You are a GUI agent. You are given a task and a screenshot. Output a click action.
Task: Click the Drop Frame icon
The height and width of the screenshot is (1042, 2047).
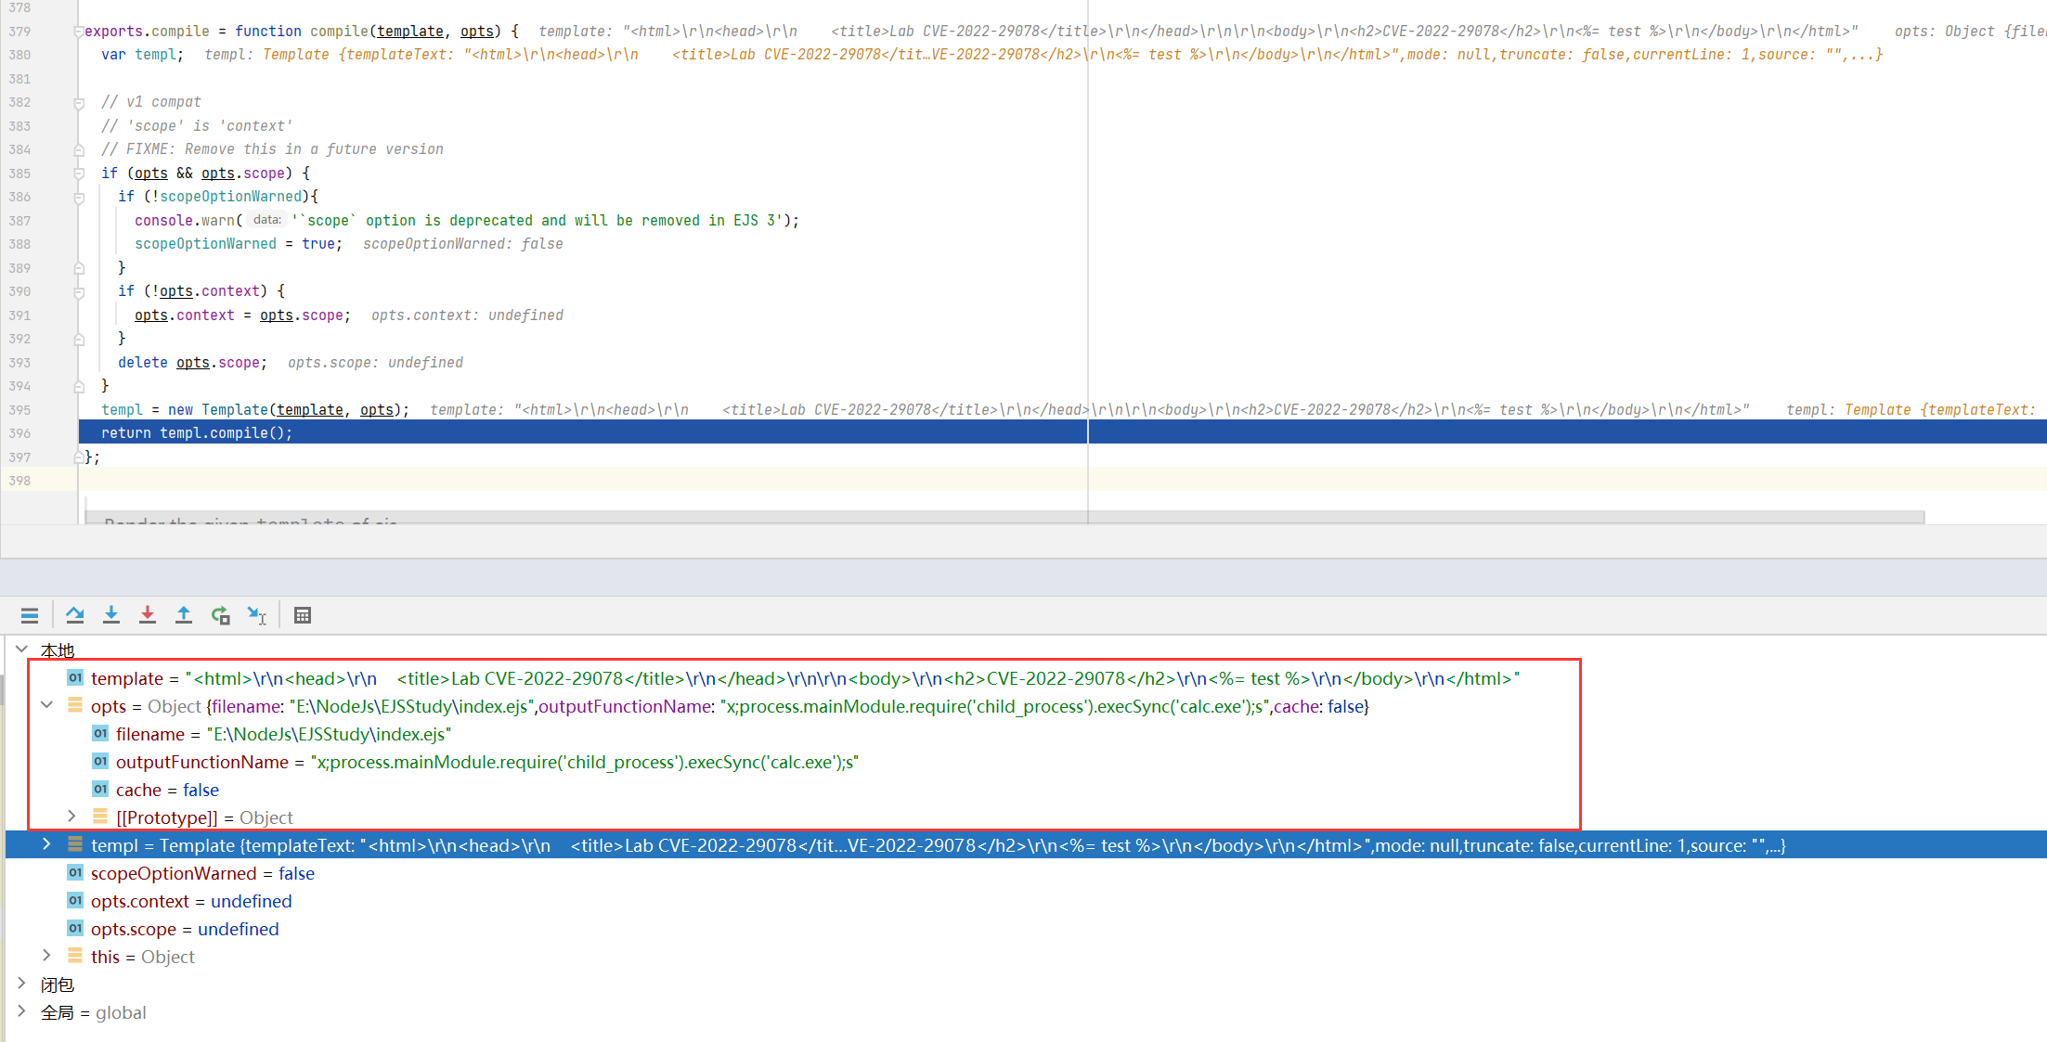pyautogui.click(x=220, y=615)
